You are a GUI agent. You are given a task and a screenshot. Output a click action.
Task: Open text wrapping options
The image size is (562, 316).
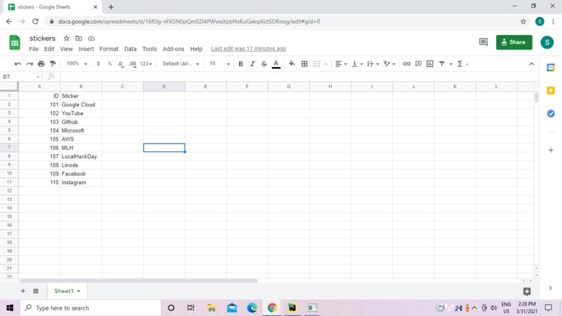point(373,64)
